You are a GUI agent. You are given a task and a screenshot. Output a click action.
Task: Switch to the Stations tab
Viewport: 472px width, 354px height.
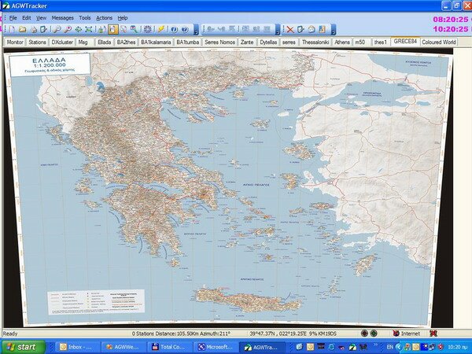coord(37,42)
